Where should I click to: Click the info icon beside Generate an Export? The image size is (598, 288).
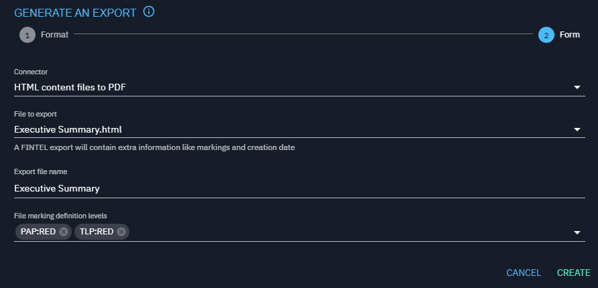pos(149,12)
